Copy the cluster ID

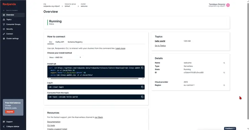[224, 73]
